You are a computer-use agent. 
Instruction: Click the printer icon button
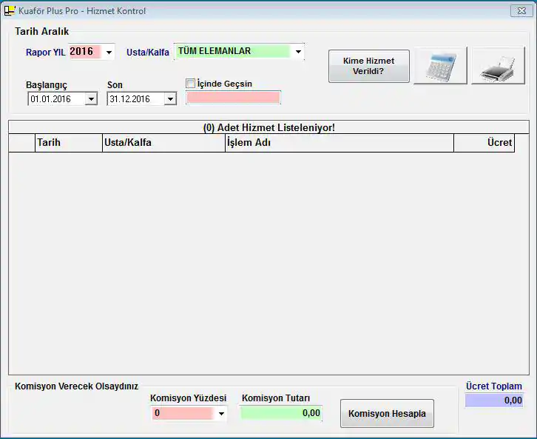click(x=498, y=66)
